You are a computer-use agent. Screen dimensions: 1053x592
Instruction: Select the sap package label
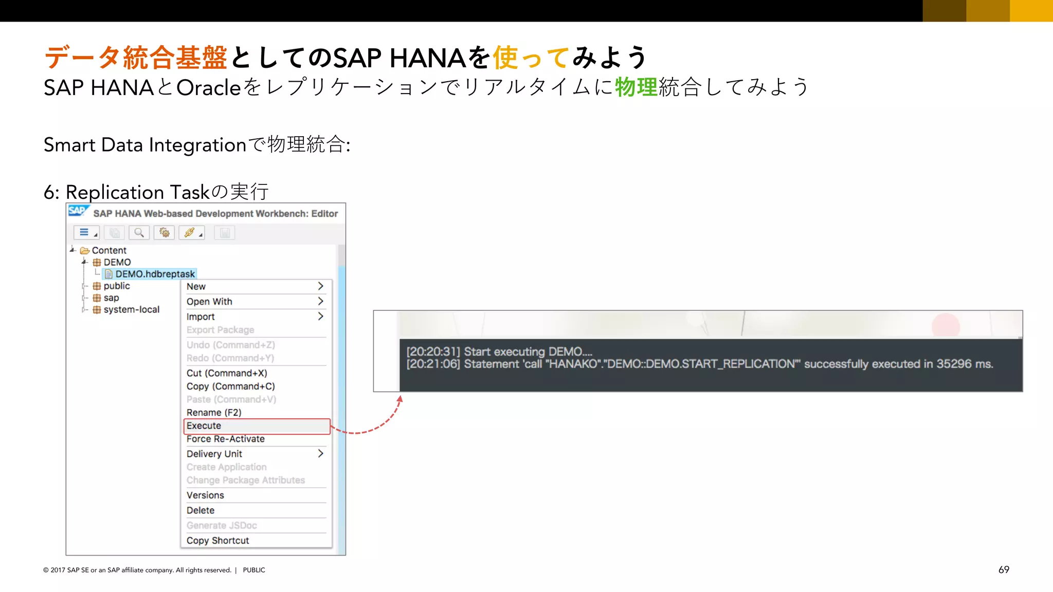coord(111,298)
